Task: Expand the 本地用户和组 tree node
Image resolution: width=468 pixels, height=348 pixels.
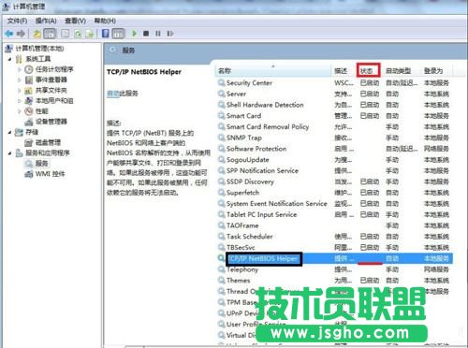Action: [20, 101]
